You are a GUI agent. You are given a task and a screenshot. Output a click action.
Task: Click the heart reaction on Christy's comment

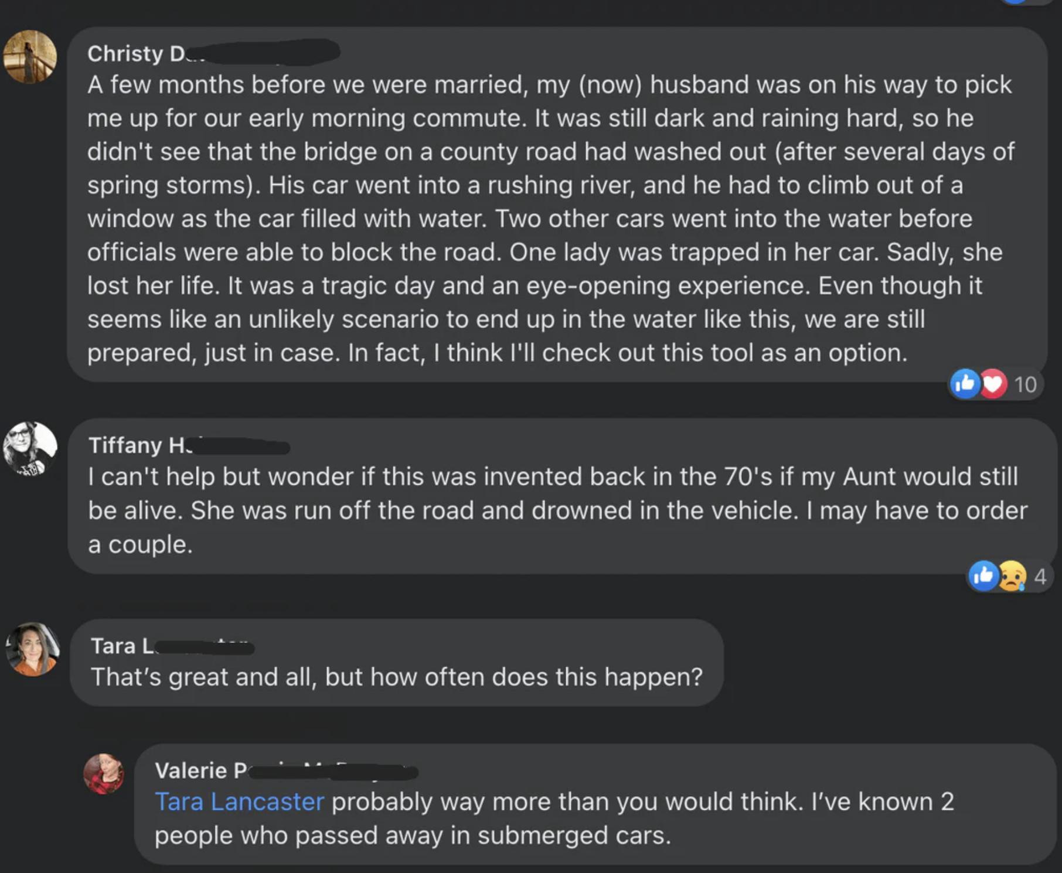(x=992, y=384)
